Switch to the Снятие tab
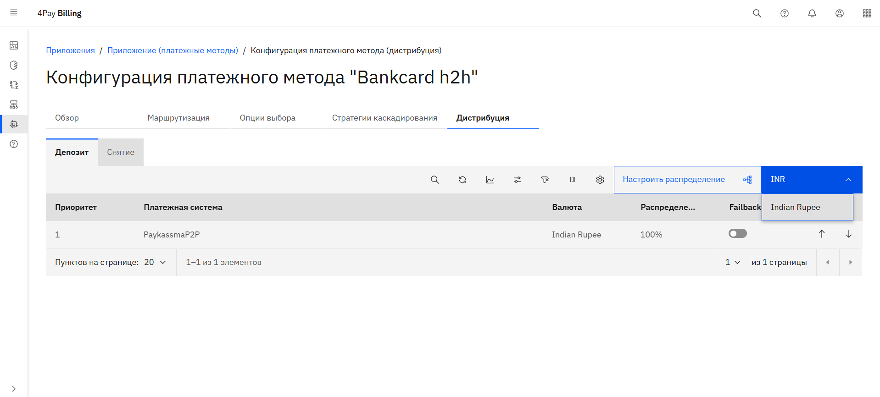 coord(121,152)
